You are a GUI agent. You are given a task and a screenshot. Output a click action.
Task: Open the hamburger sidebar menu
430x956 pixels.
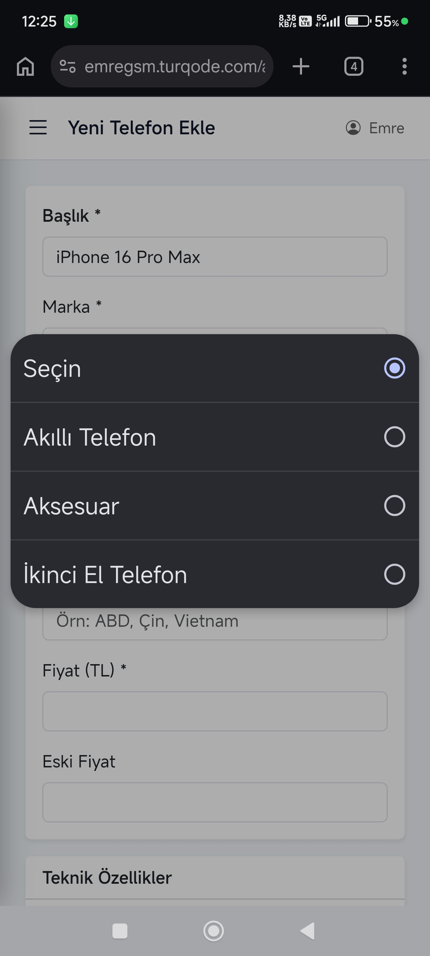pos(38,127)
